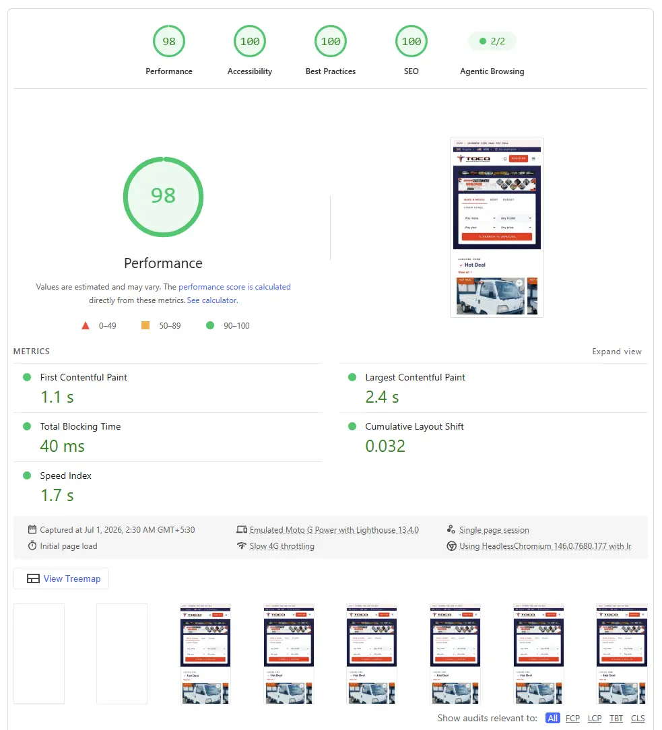Click the orange square 50–89 legend icon
The height and width of the screenshot is (730, 662).
[x=145, y=325]
